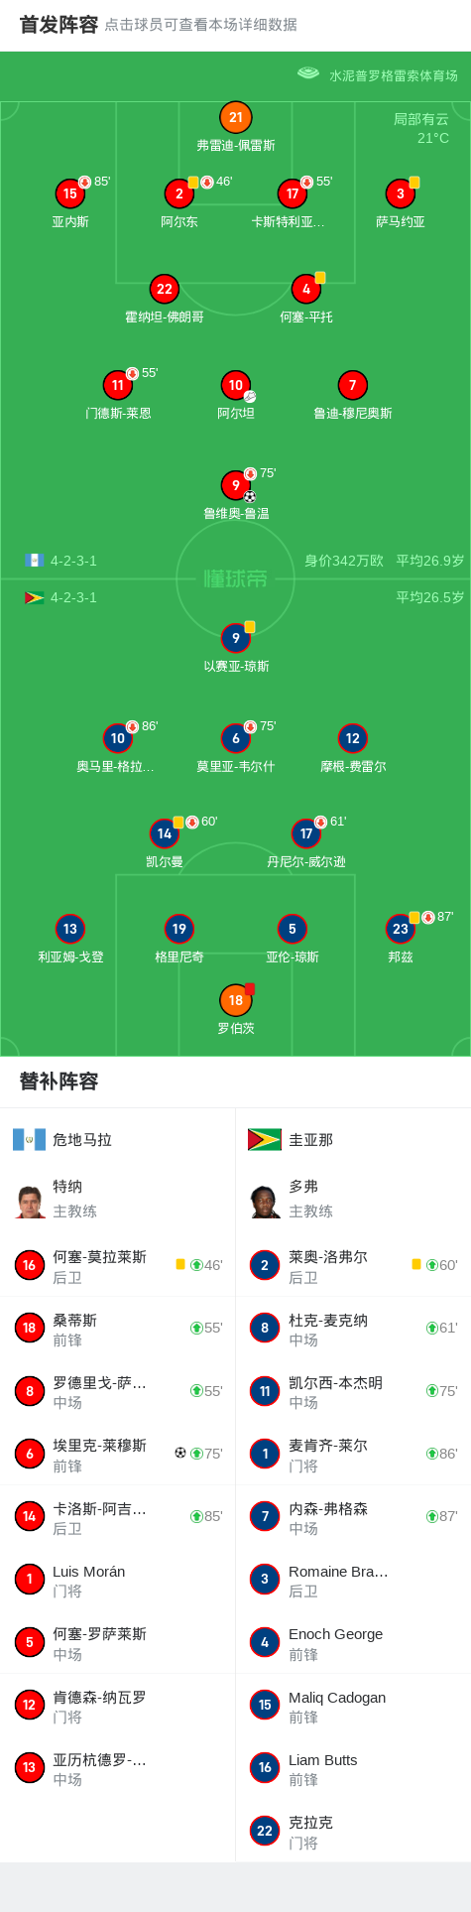Open coach 多弗 profile photo
471x1912 pixels.
(265, 1200)
